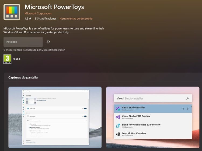
Task: Toggle the Keep screen on switch
Action: (85, 116)
